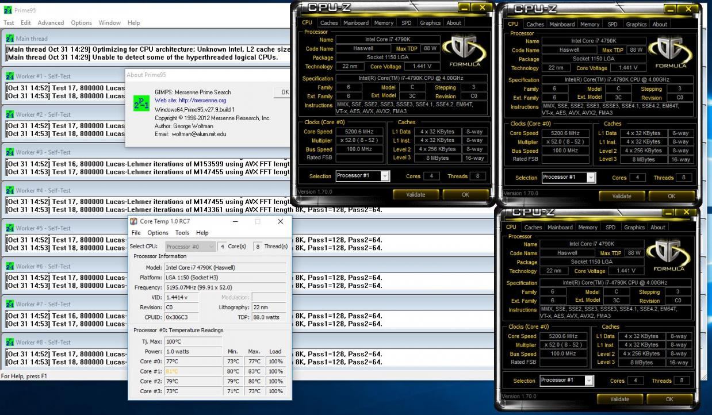This screenshot has height=415, width=712.
Task: Click the Worker #5 Self-Test window icon
Action: pyautogui.click(x=10, y=228)
